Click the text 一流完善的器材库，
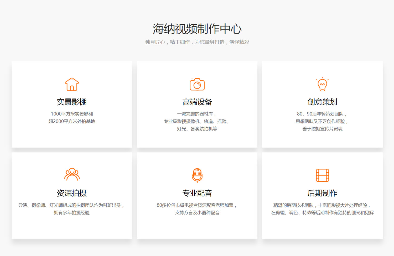Image resolution: width=394 pixels, height=256 pixels. (197, 114)
